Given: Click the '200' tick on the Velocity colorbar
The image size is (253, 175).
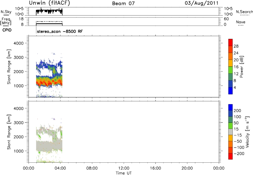Looking at the screenshot, I should point(237,111).
